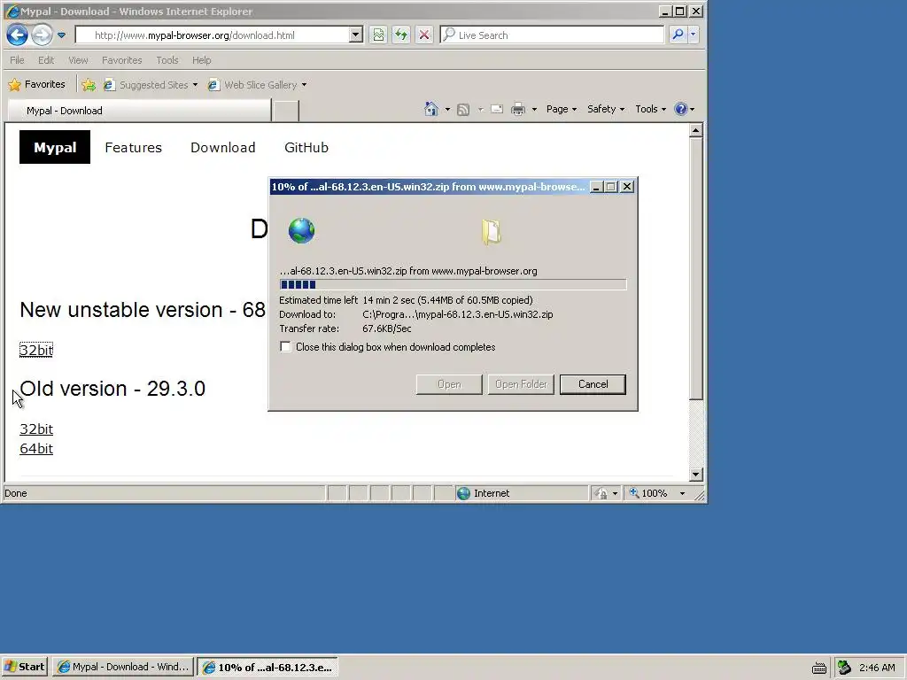Click the Read Mail envelope icon

coord(496,109)
